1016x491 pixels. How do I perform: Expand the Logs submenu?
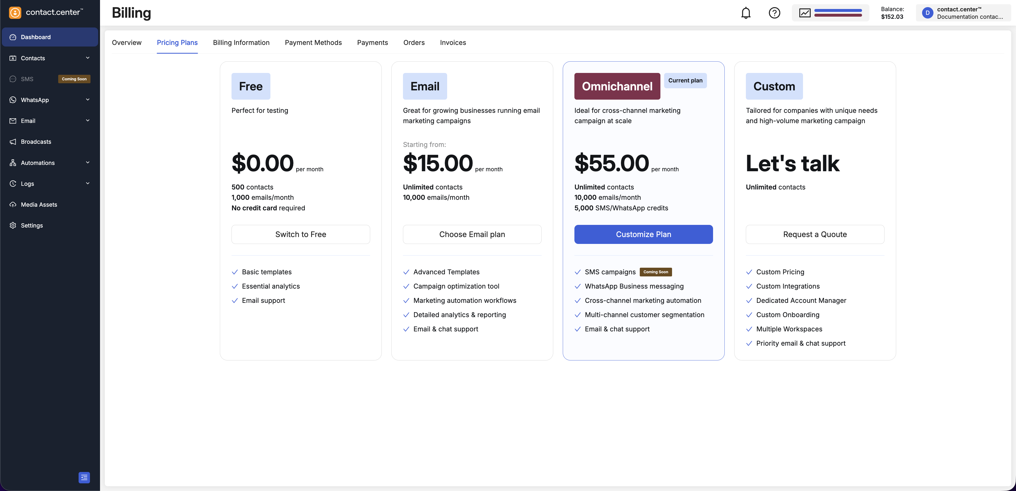pos(88,183)
